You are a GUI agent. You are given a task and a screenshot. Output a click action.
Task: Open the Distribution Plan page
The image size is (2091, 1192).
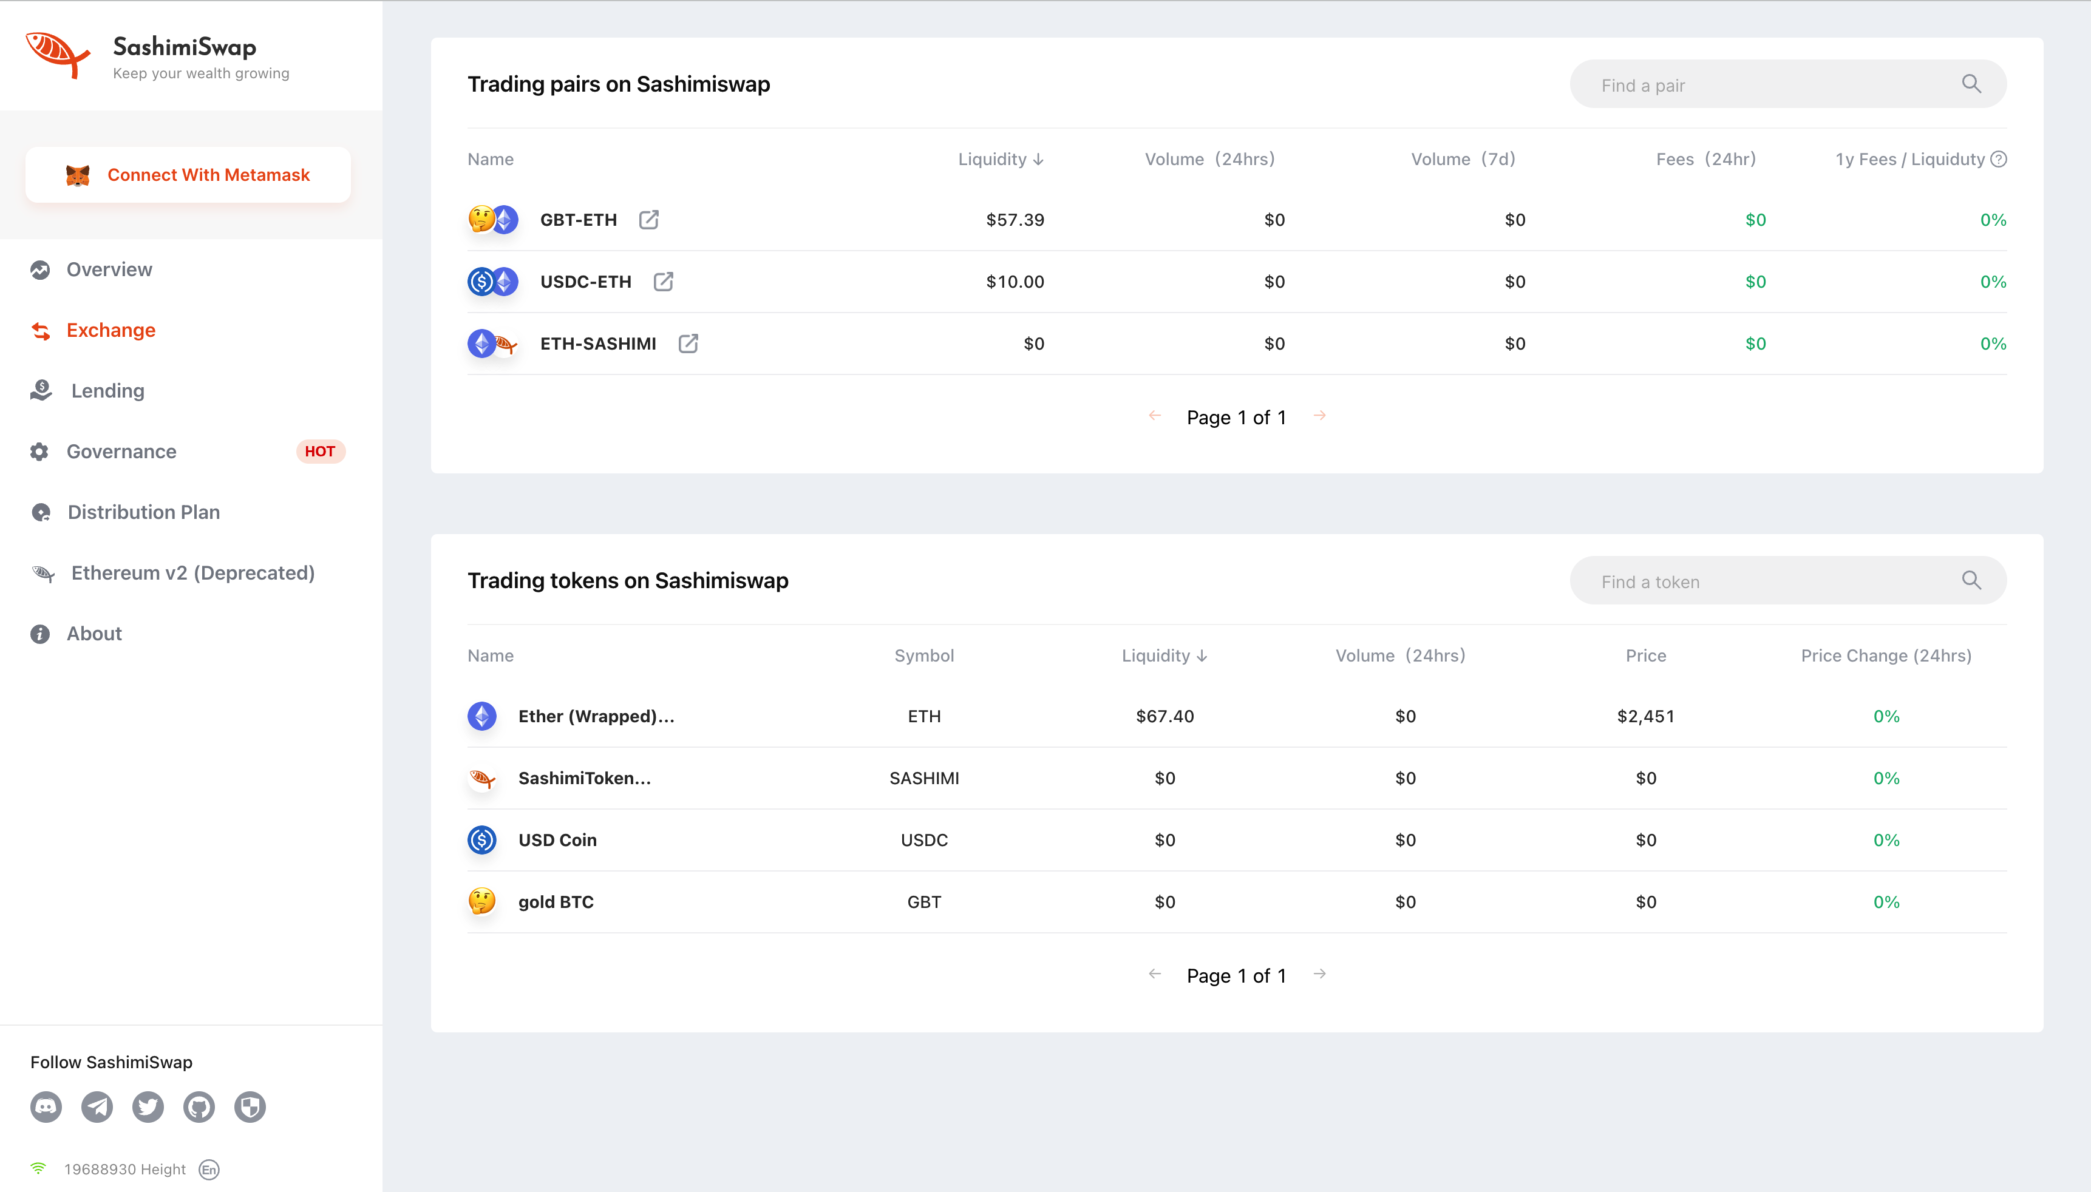[x=143, y=512]
